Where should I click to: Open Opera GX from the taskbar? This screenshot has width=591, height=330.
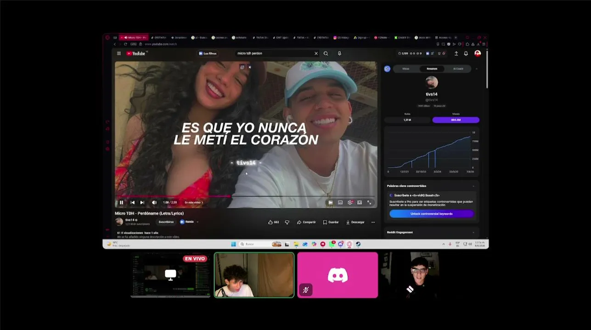(349, 244)
